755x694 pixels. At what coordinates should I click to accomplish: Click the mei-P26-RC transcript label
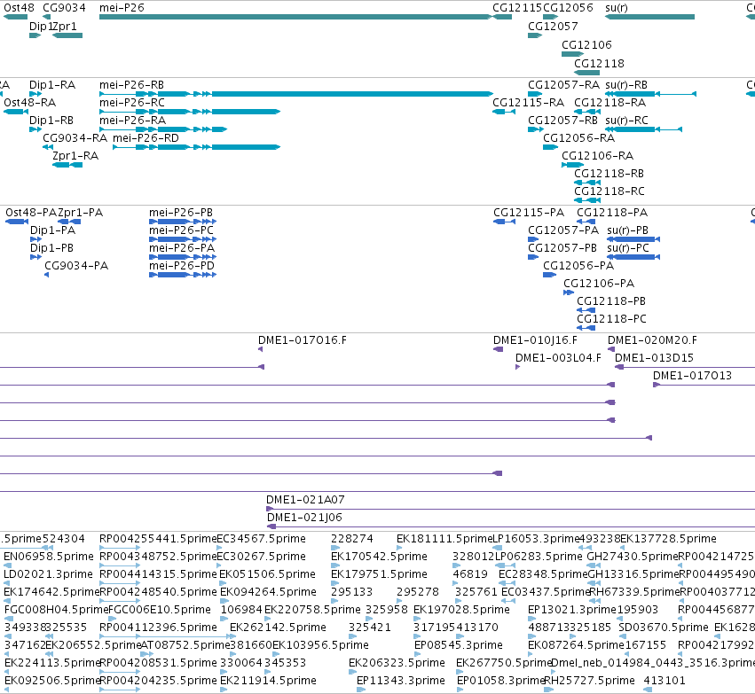(132, 103)
